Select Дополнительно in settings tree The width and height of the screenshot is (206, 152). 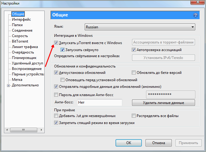point(25,85)
